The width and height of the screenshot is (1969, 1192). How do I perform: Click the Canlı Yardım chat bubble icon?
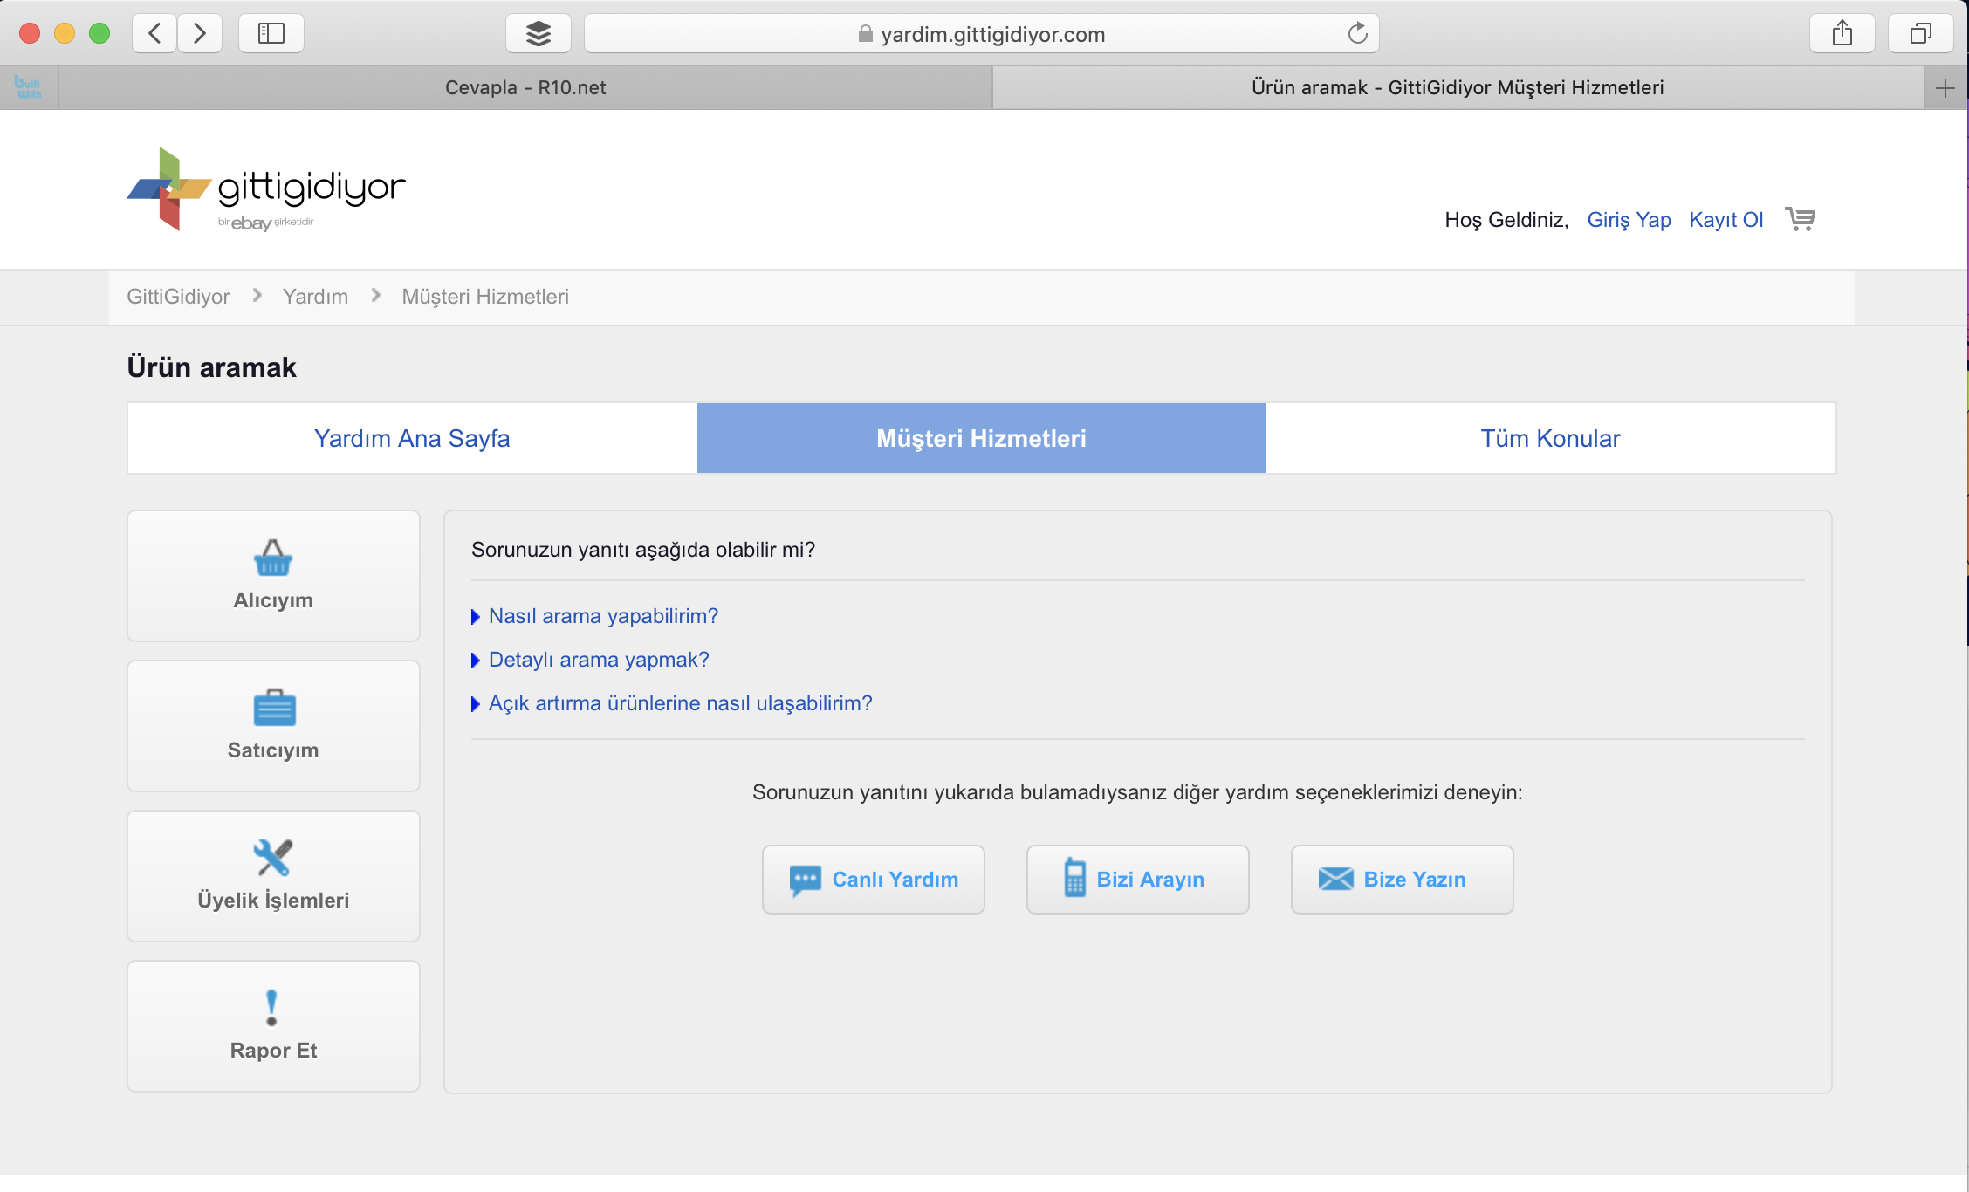pos(805,880)
